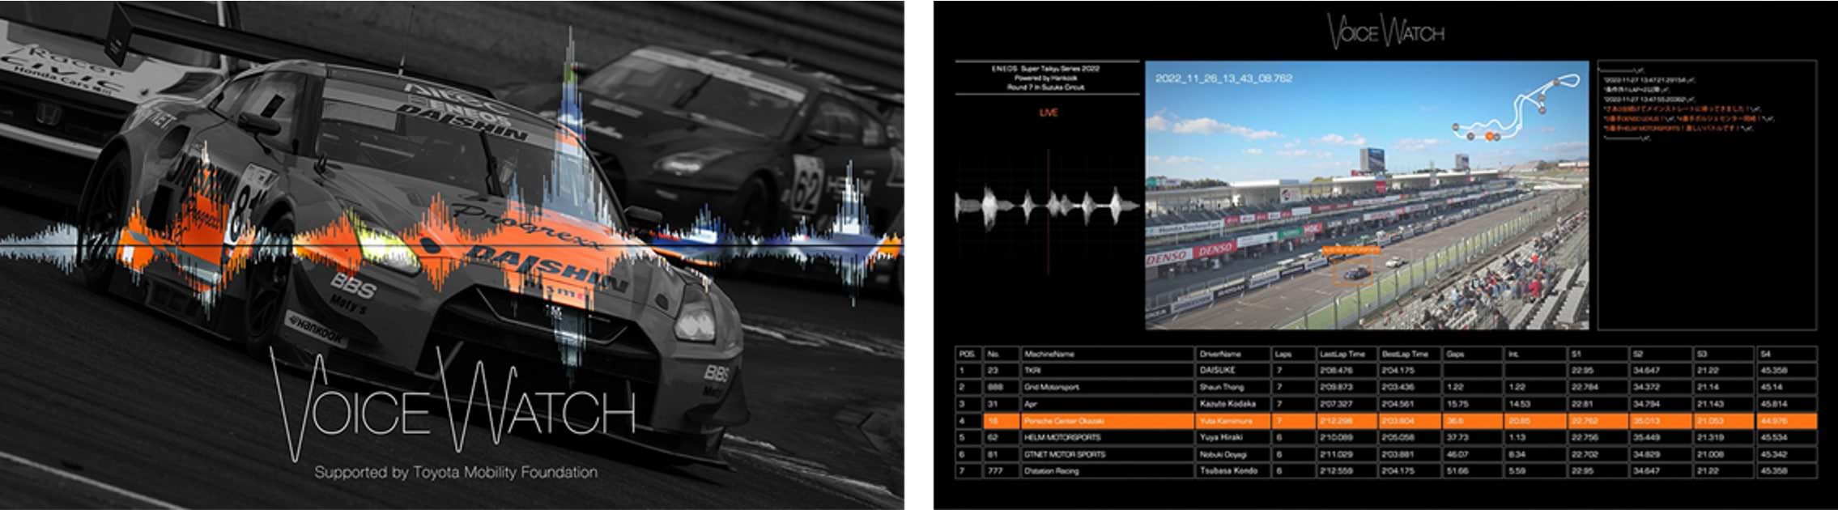
Task: Click the orange car label above tracking box
Action: point(1351,251)
